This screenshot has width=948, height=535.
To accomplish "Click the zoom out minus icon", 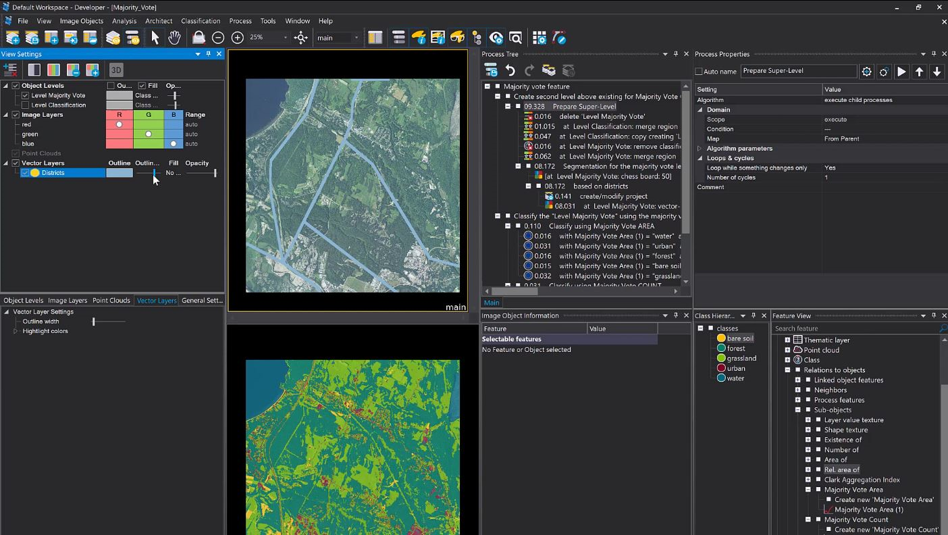I will point(218,38).
